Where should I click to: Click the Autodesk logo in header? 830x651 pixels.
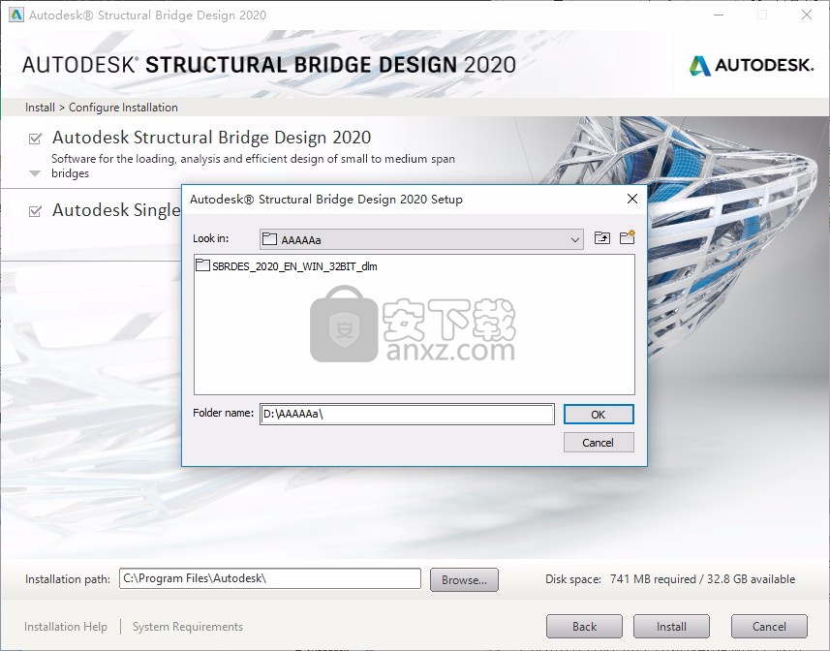click(752, 65)
